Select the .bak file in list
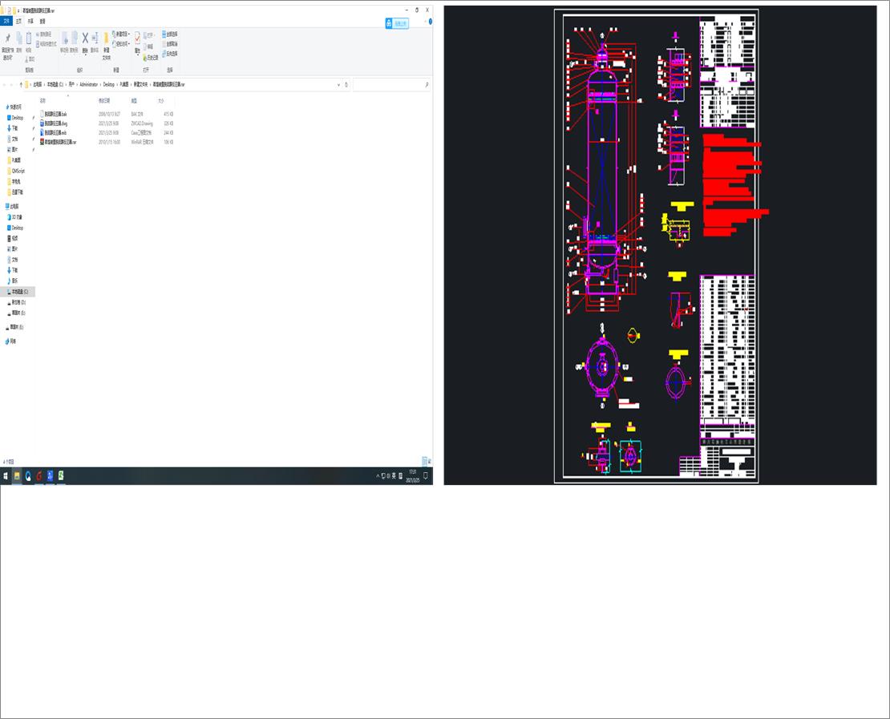This screenshot has width=890, height=719. (x=54, y=114)
